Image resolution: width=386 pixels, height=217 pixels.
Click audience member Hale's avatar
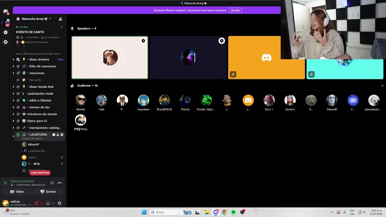tap(101, 100)
